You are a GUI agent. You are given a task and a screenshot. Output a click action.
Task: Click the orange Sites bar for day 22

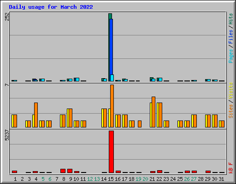coord(160,115)
